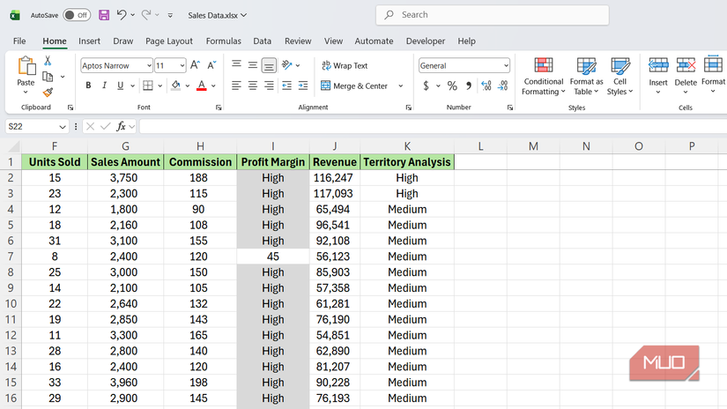Center text horizontally
This screenshot has width=727, height=409.
[x=253, y=86]
